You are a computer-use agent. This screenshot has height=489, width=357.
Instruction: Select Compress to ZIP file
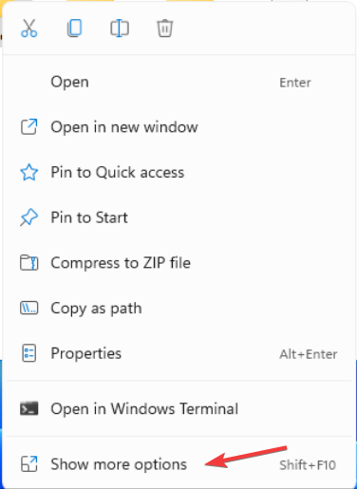point(178,263)
